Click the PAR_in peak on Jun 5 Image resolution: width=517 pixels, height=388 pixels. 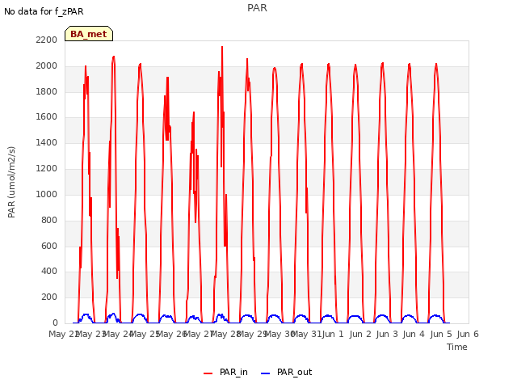[436, 65]
